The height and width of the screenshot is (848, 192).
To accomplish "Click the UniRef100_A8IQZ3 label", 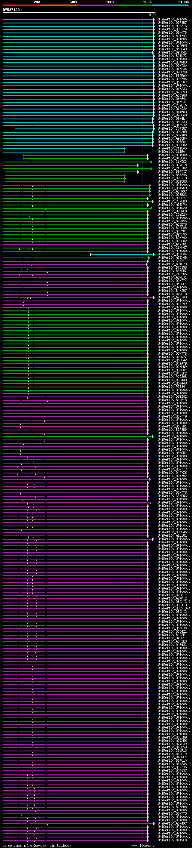I will click(x=172, y=264).
